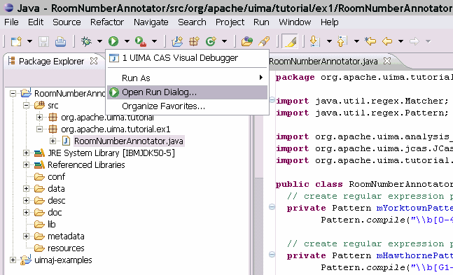The image size is (453, 275).
Task: Open the Back history dropdown arrow
Action: point(400,41)
